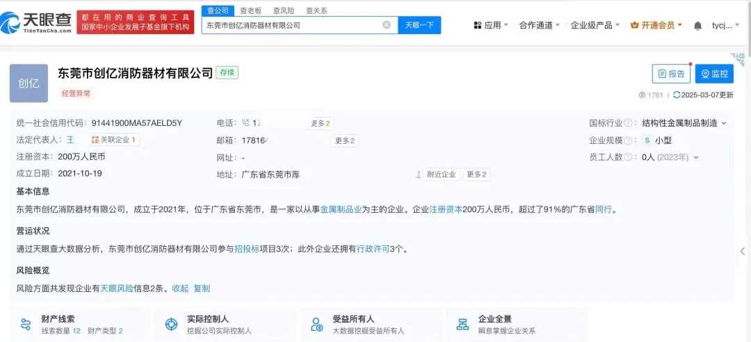Viewport: 751px width, 342px height.
Task: Click the 经营异常 tag
Action: click(x=76, y=93)
